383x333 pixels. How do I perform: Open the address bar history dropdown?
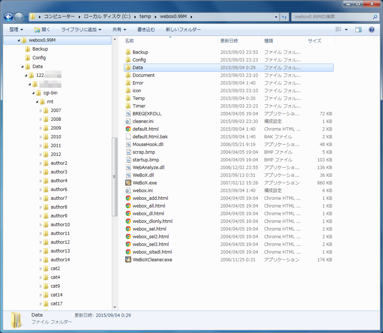click(x=276, y=17)
